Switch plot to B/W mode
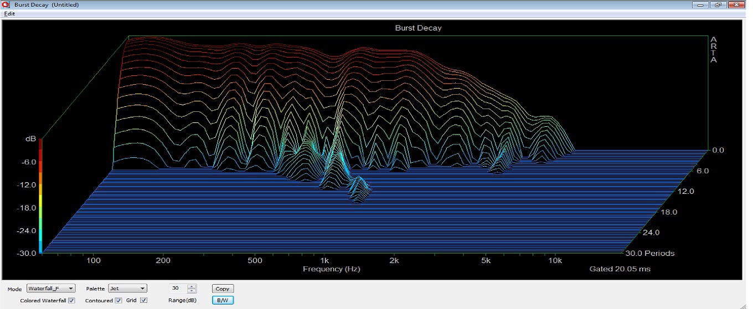Screen dimensions: 753x309 [223, 300]
